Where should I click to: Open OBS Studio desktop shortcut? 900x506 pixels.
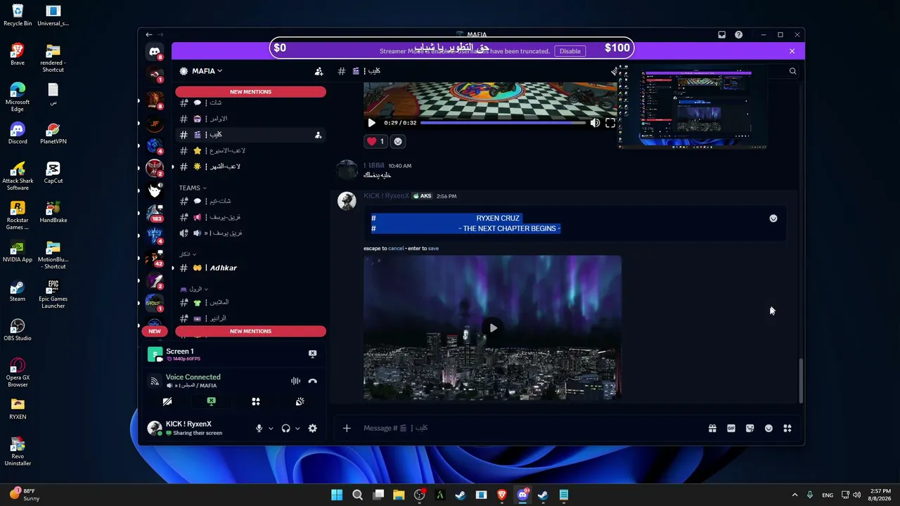coord(18,330)
